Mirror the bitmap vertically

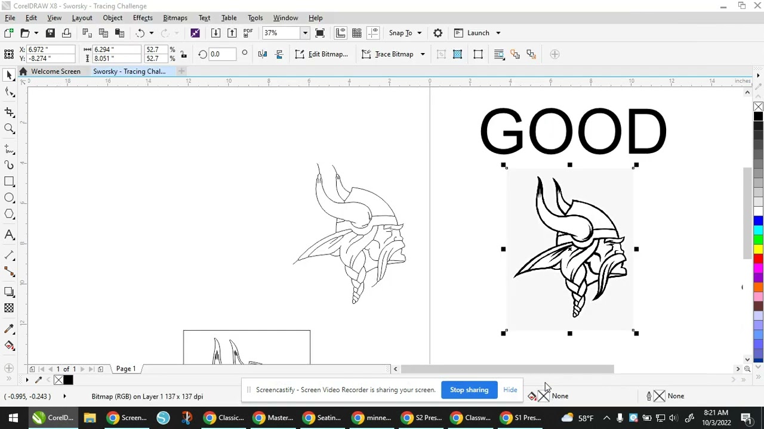tap(279, 54)
